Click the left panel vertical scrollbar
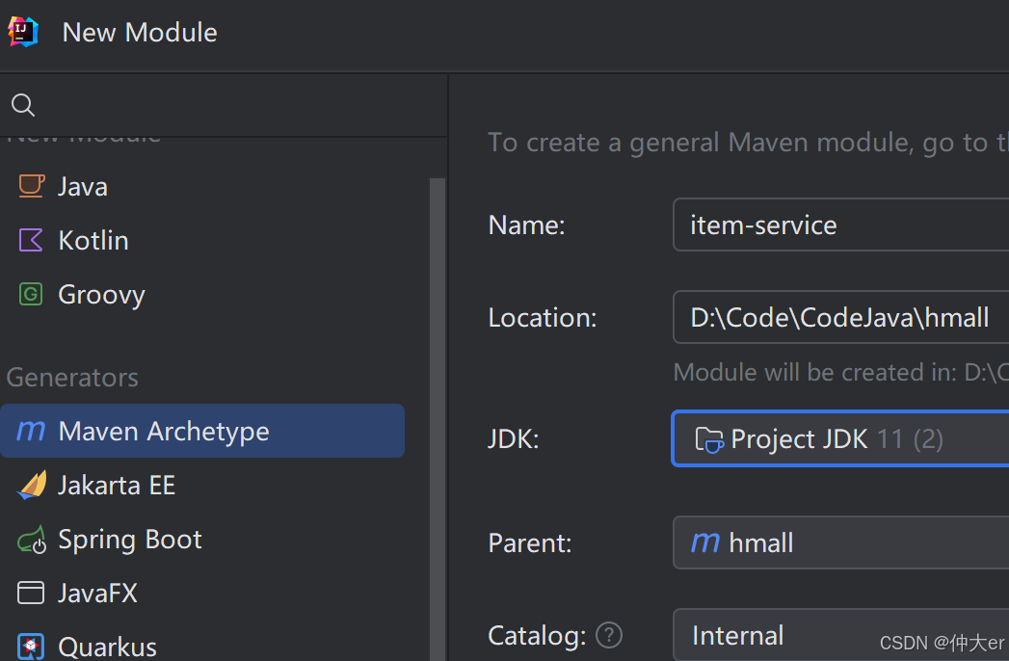The height and width of the screenshot is (661, 1009). coord(438,418)
